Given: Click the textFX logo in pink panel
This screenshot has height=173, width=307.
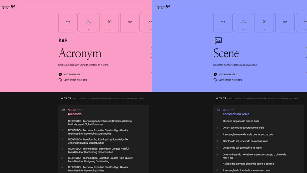Looking at the screenshot, I should click(8, 7).
